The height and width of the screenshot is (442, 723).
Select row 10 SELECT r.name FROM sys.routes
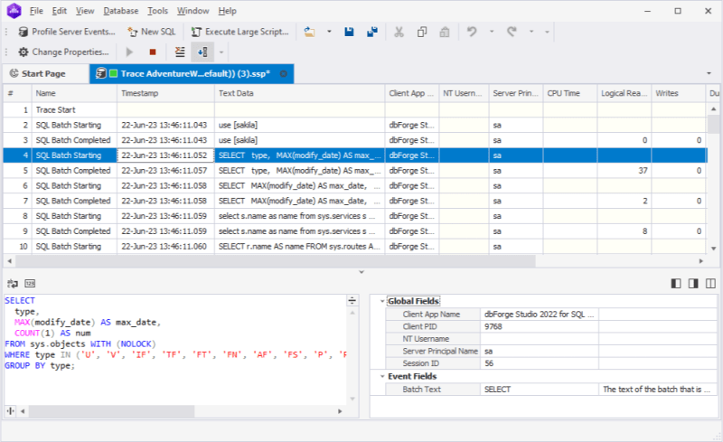click(x=355, y=247)
